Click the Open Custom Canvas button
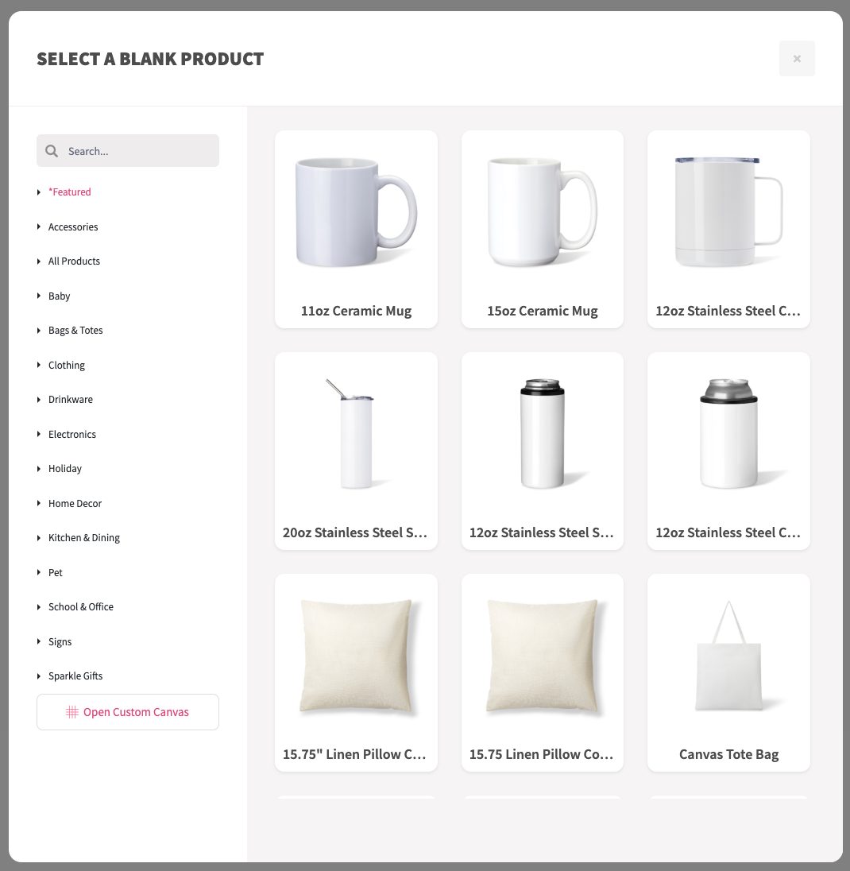 128,712
